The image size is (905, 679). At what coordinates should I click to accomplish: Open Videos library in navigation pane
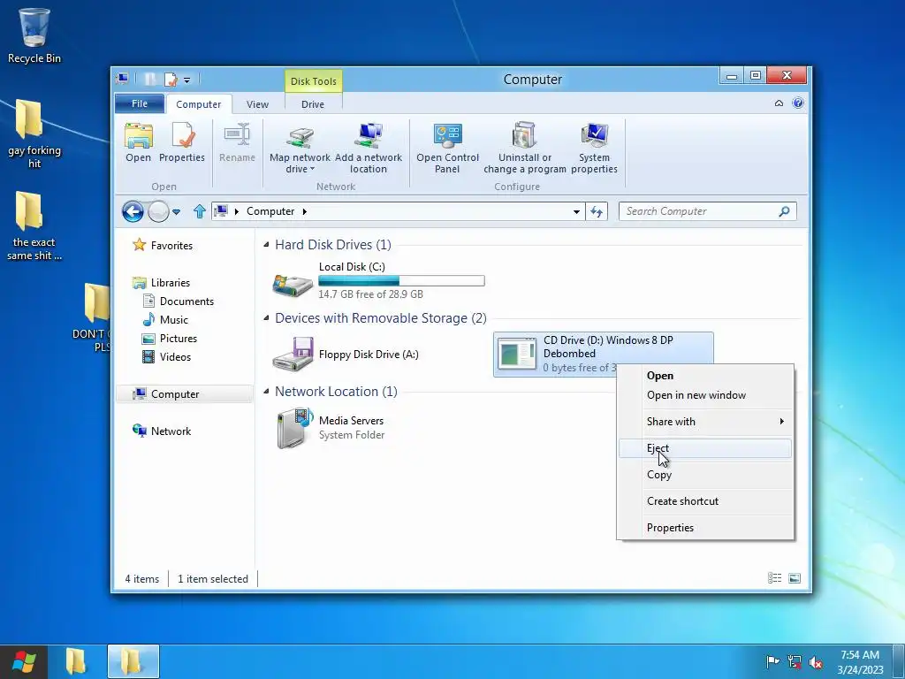(167, 357)
